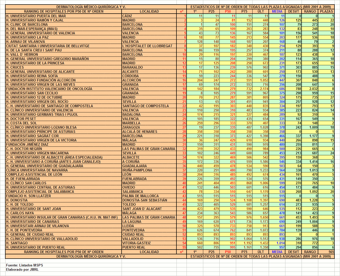The image size is (340, 276).
Task: Click H. GENERAL UNIVERSITARIO GREGORIO MARAÑÓN
Action: (63, 59)
